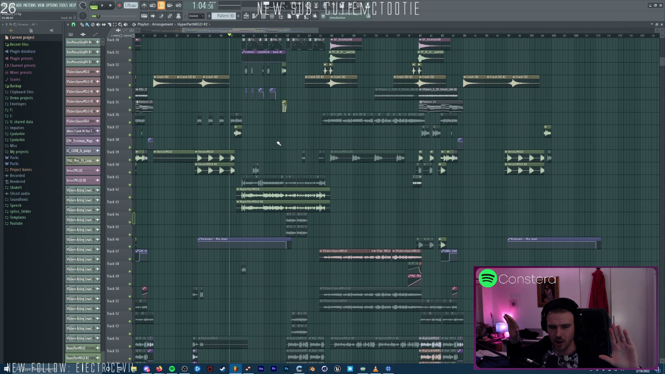
Task: Open Firefox from the taskbar
Action: 159,369
